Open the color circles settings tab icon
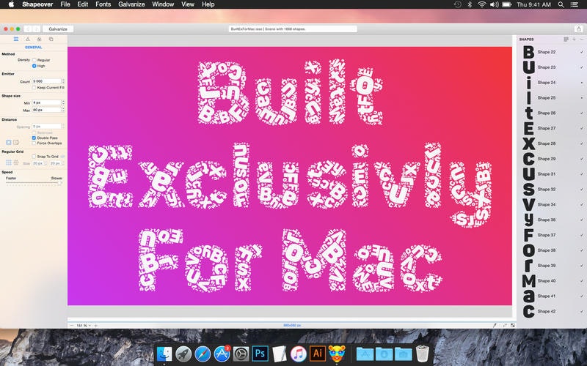Image resolution: width=587 pixels, height=366 pixels. (40, 40)
